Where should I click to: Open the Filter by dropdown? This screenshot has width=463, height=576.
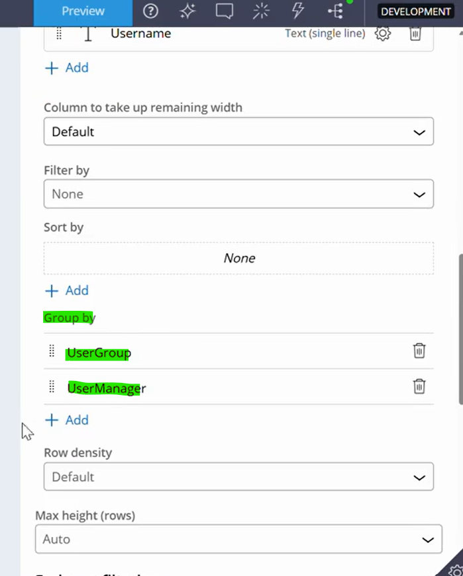point(238,194)
